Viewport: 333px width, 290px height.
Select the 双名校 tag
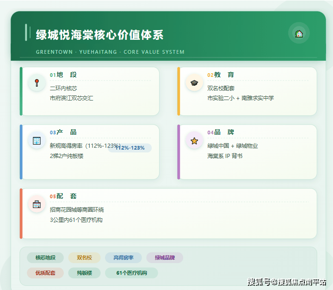point(84,258)
